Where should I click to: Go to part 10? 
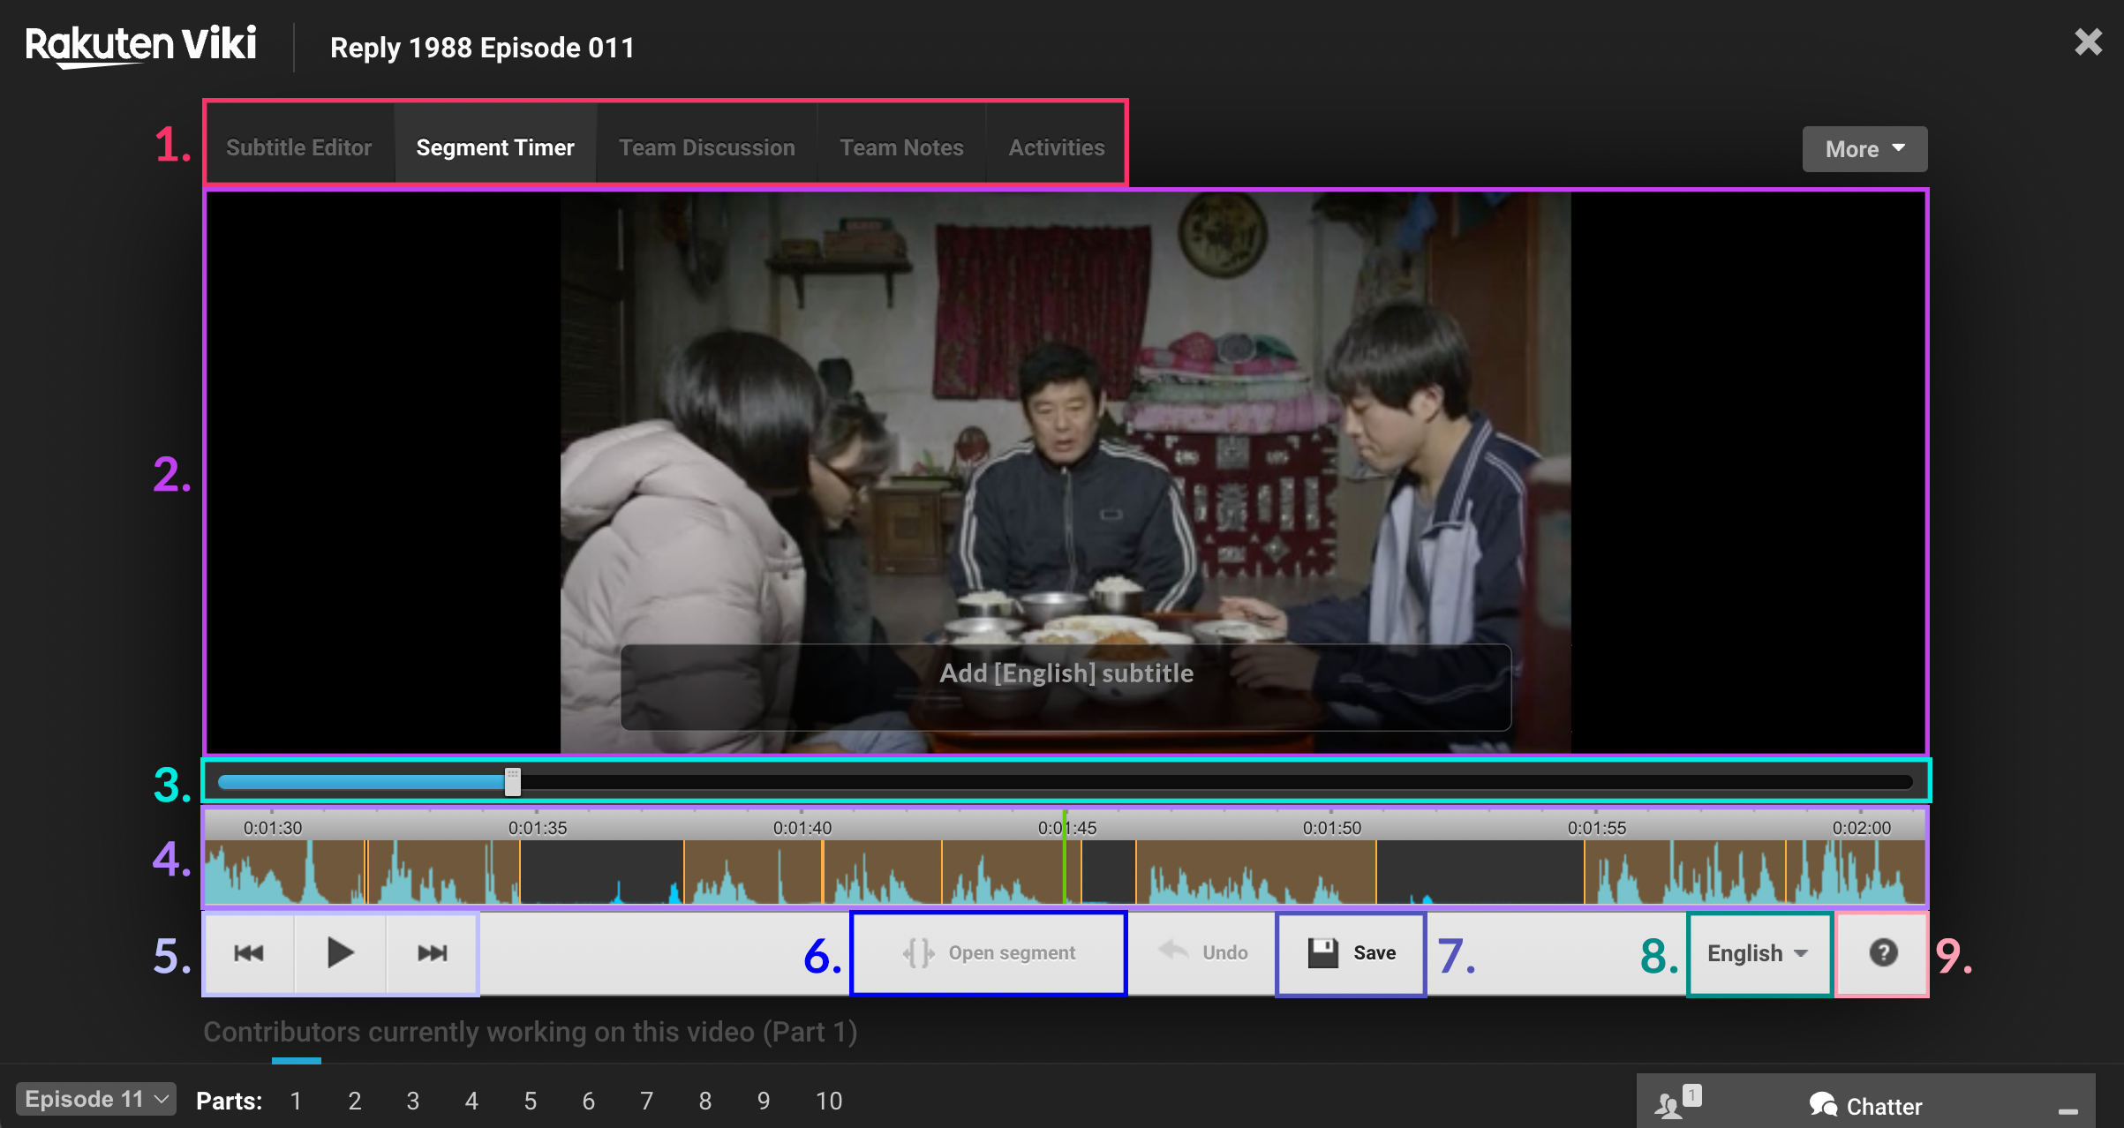click(828, 1101)
